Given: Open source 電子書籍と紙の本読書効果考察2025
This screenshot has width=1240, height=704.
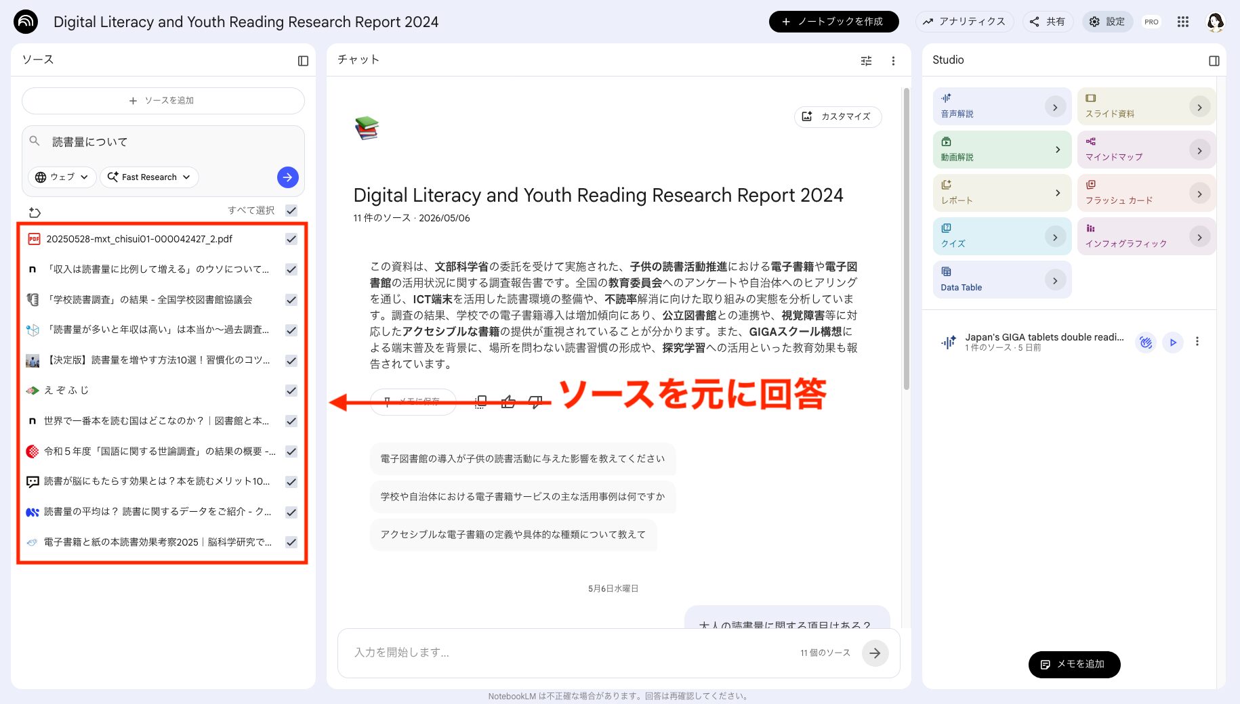Looking at the screenshot, I should [x=157, y=542].
